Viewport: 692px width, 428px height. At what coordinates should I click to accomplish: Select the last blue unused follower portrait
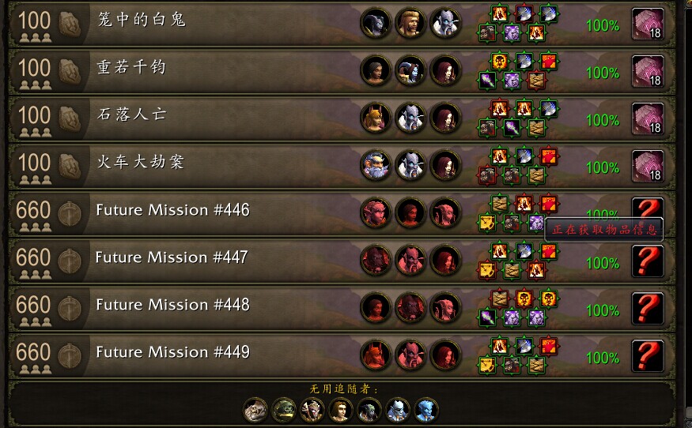tap(426, 410)
